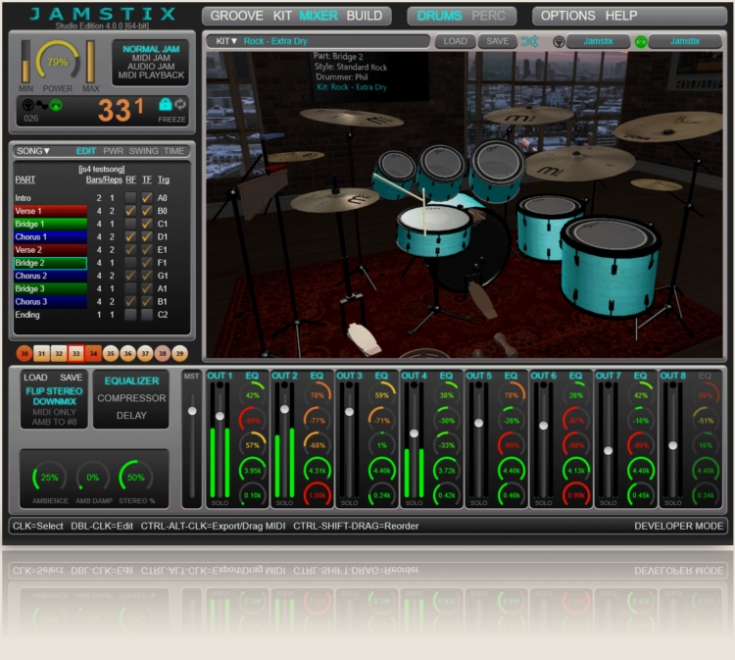Click the snare drum in the 3D kit
The width and height of the screenshot is (735, 660).
[433, 231]
